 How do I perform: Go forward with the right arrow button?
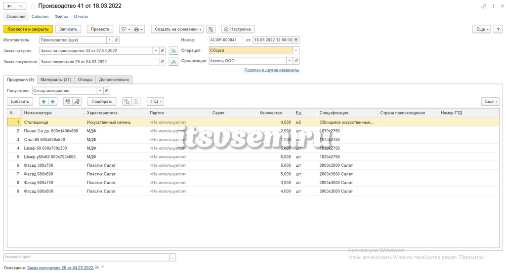pyautogui.click(x=20, y=6)
